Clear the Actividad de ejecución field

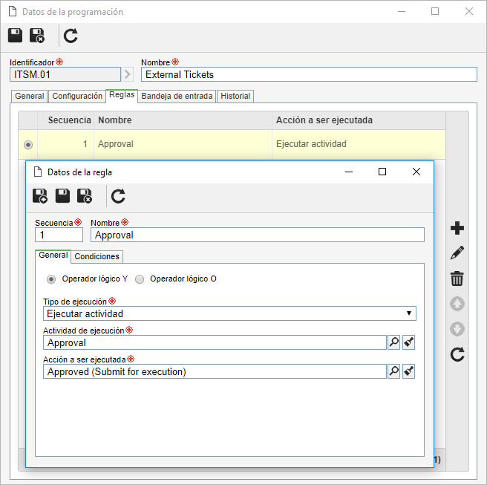(409, 342)
